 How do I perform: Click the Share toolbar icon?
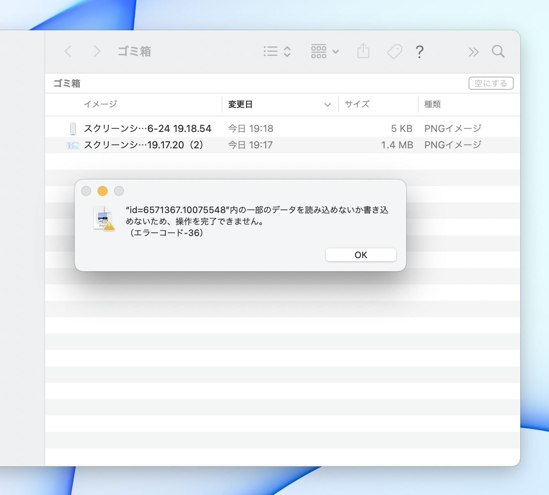pyautogui.click(x=363, y=51)
